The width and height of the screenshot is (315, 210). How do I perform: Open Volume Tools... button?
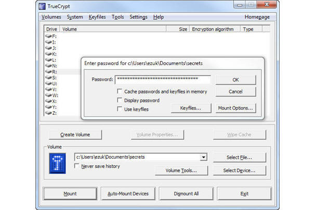coord(181,170)
